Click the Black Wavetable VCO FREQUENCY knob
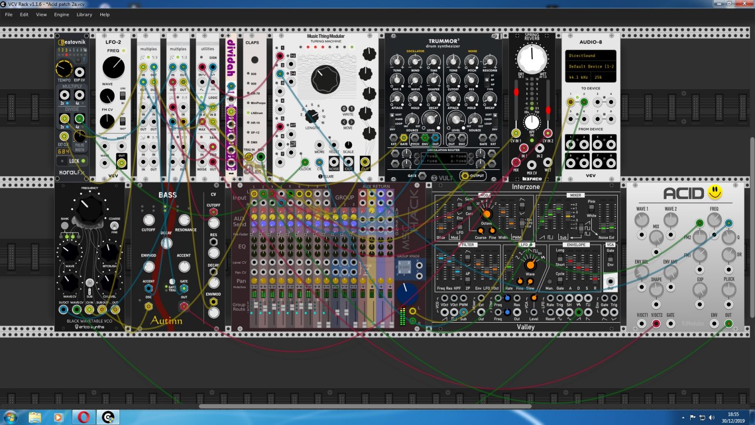 pos(89,207)
